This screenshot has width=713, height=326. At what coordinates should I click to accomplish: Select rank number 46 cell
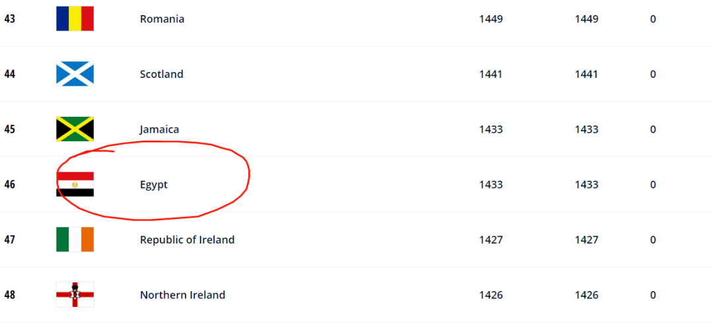click(9, 185)
